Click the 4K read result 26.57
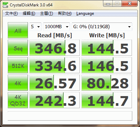The height and width of the screenshot is (127, 140). [x=55, y=83]
